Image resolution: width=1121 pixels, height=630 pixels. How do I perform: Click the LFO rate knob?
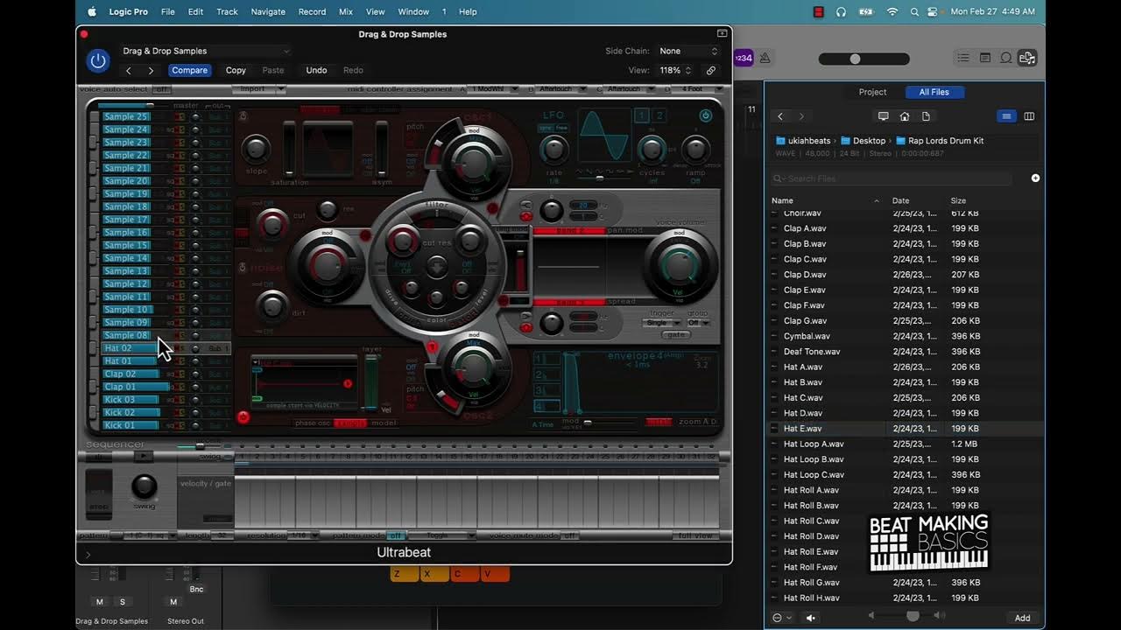tap(553, 150)
